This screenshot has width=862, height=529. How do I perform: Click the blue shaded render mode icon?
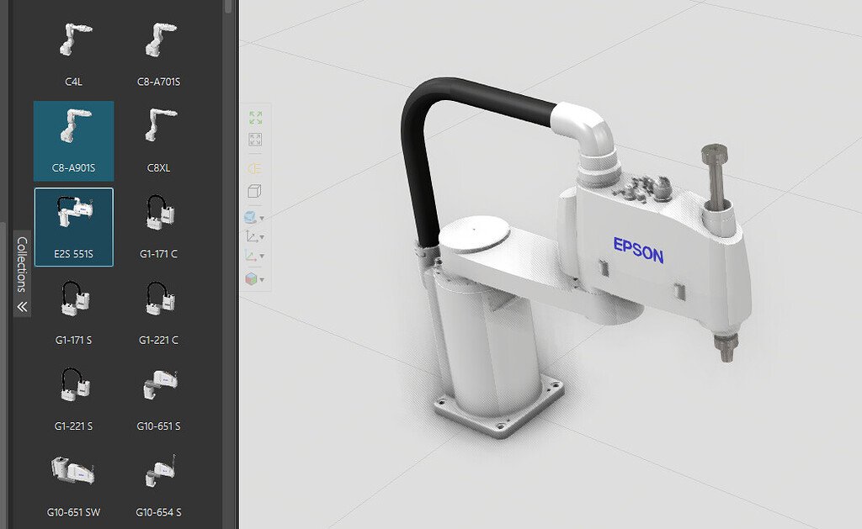[250, 218]
